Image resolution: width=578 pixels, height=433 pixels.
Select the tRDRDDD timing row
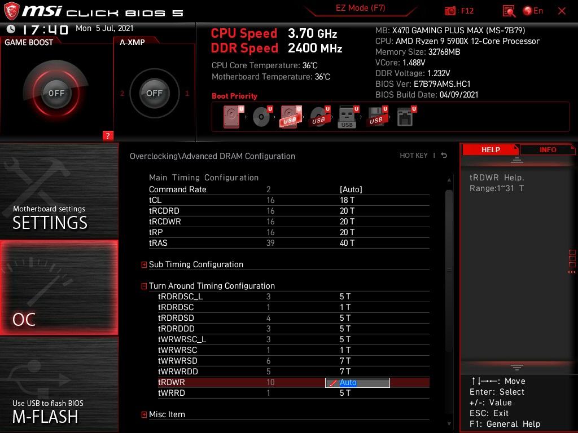(294, 329)
